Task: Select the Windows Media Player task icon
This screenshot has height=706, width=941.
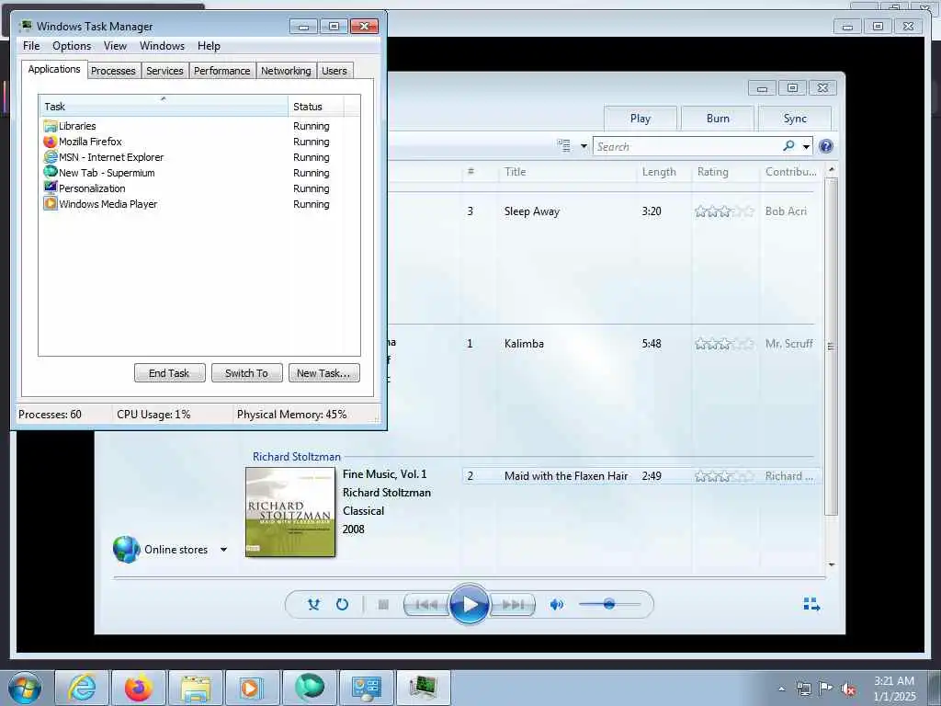Action: 51,203
